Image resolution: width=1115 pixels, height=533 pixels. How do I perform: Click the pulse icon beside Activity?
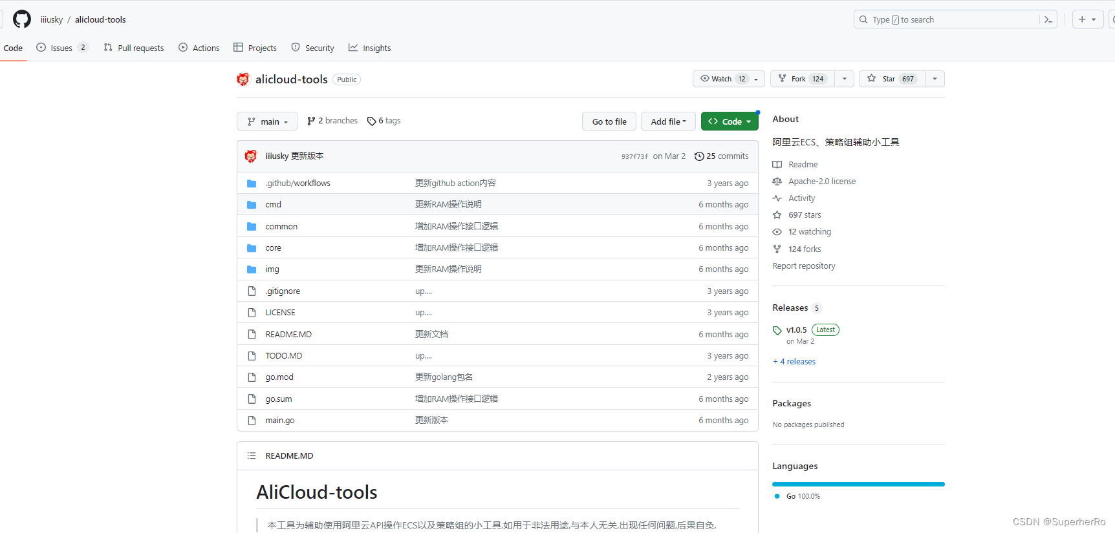tap(777, 198)
